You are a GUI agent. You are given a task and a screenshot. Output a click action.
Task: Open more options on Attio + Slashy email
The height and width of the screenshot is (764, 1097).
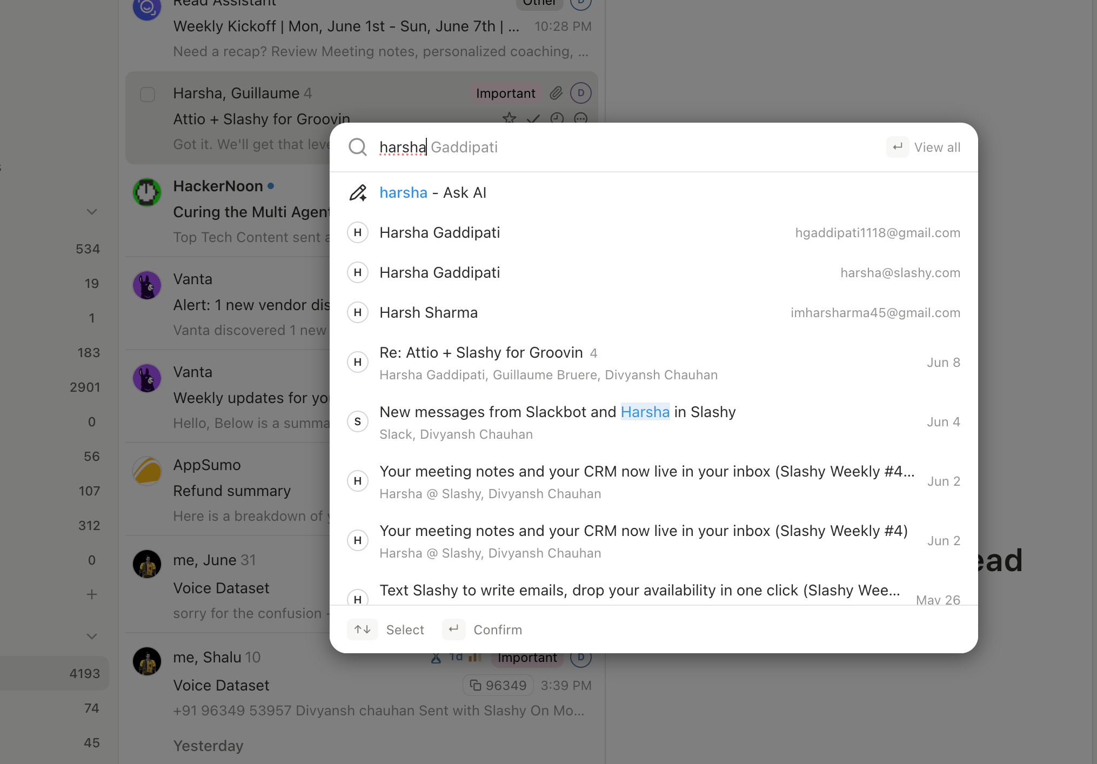[x=581, y=118]
